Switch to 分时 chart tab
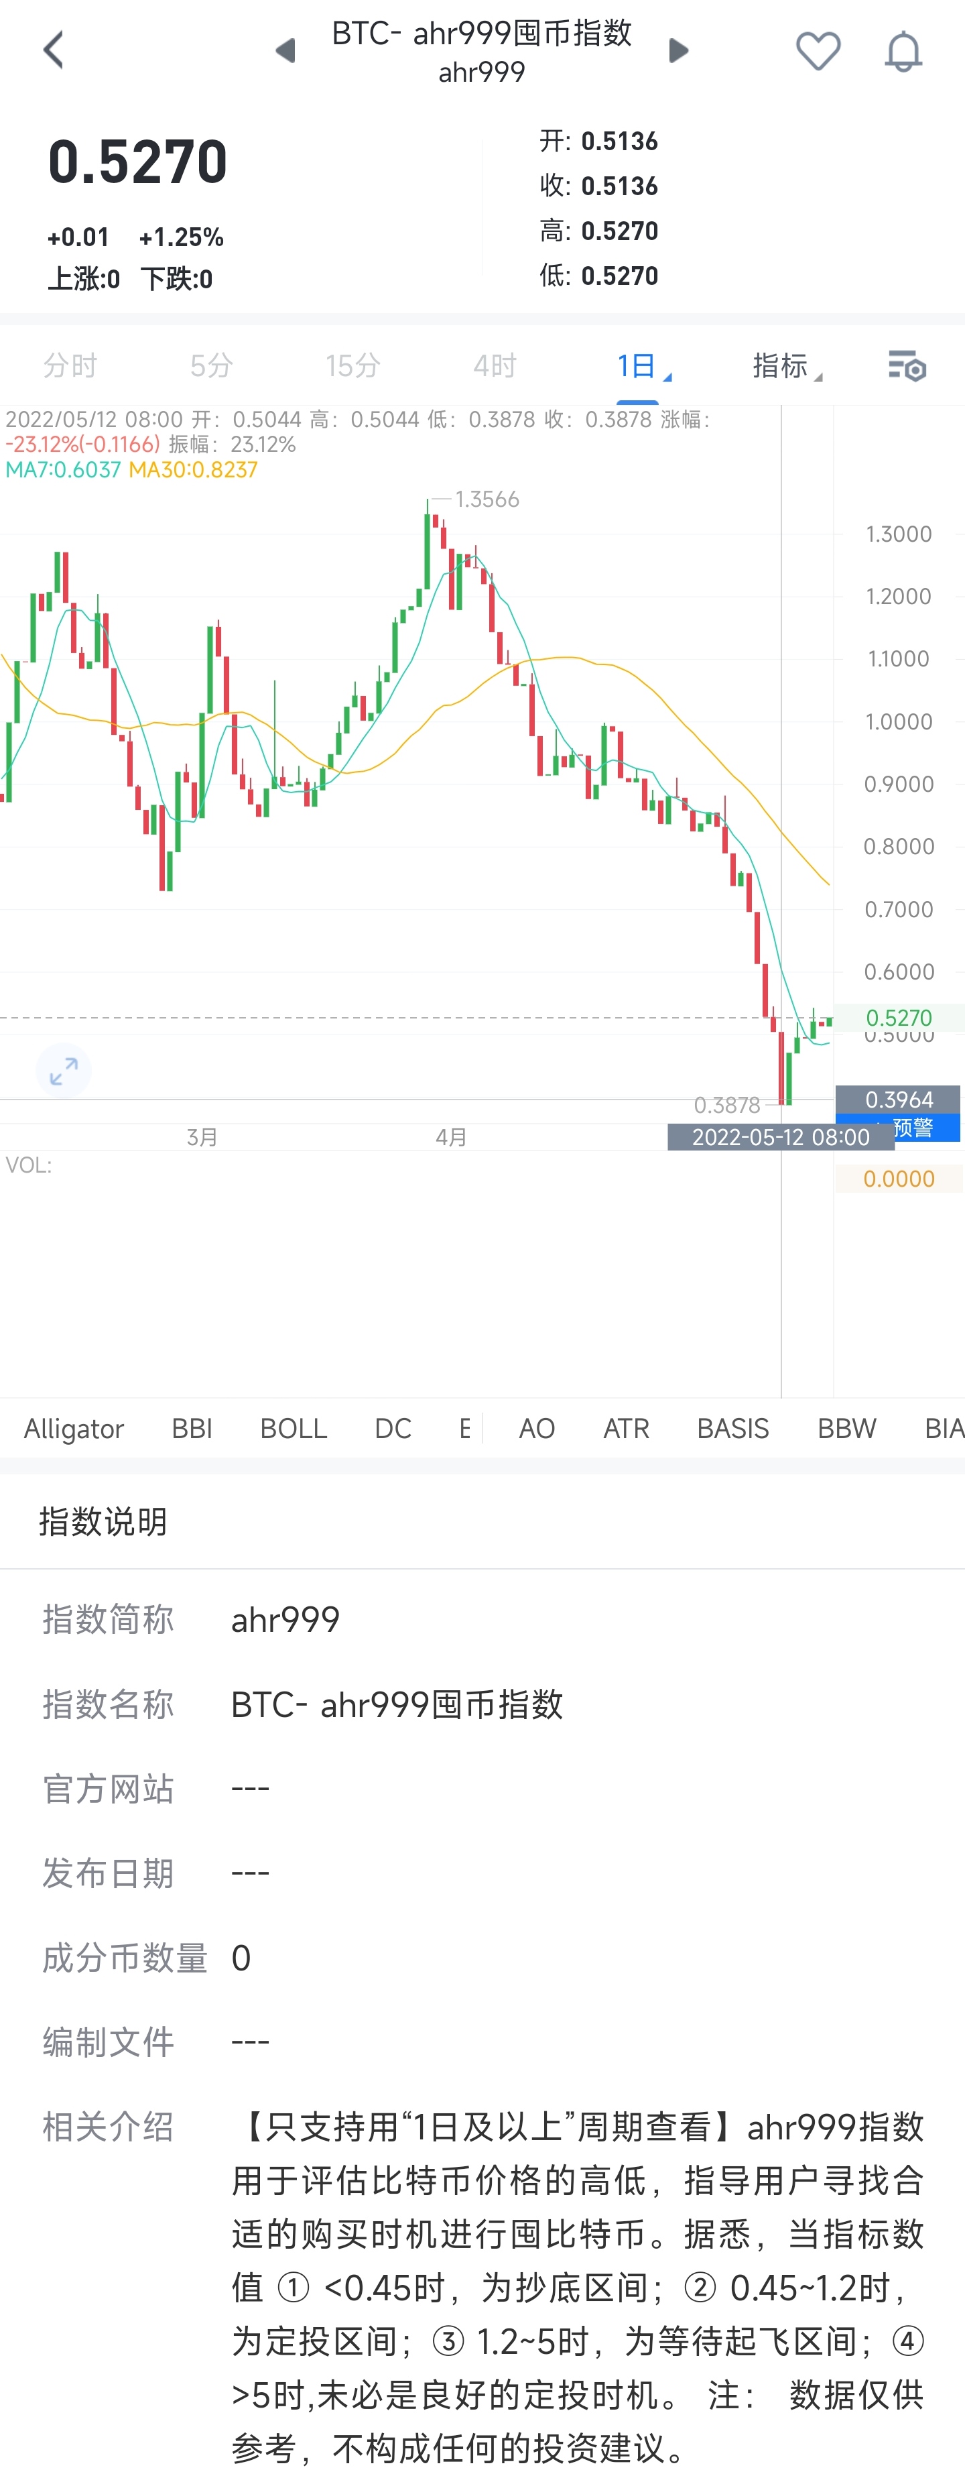965x2478 pixels. 70,365
